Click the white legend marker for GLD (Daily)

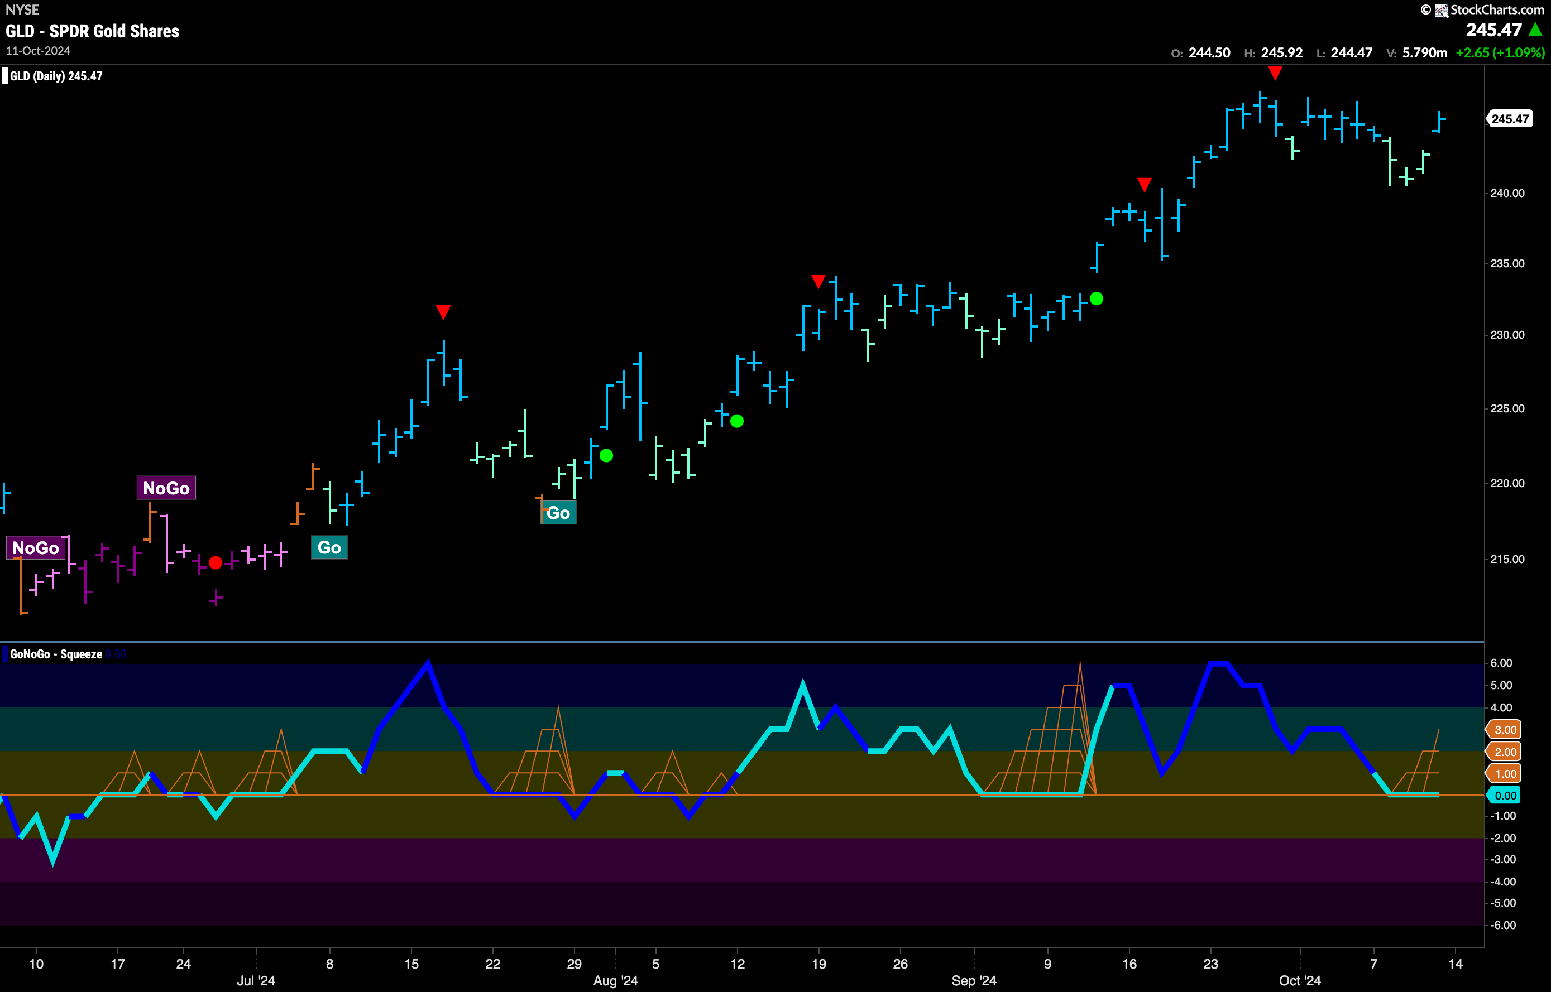5,76
